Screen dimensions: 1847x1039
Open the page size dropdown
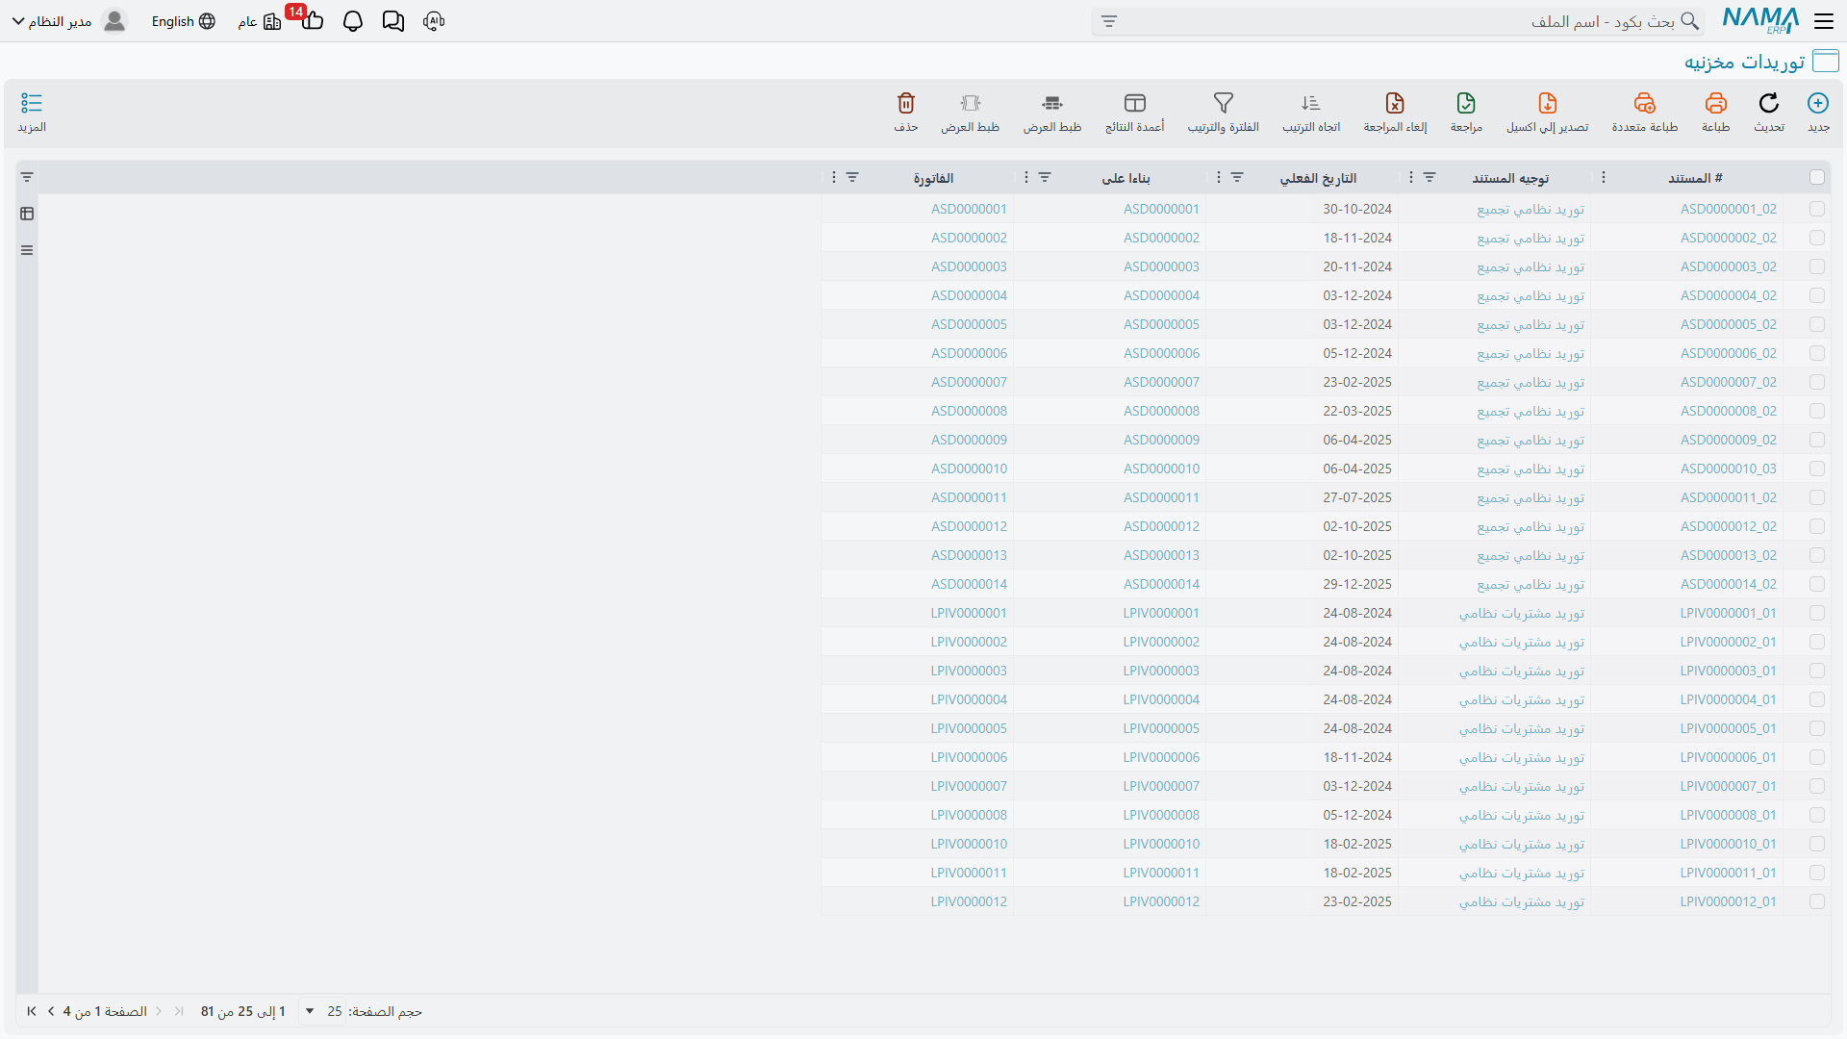pyautogui.click(x=321, y=1011)
